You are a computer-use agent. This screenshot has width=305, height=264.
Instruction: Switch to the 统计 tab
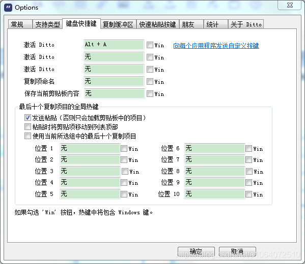[x=215, y=24]
